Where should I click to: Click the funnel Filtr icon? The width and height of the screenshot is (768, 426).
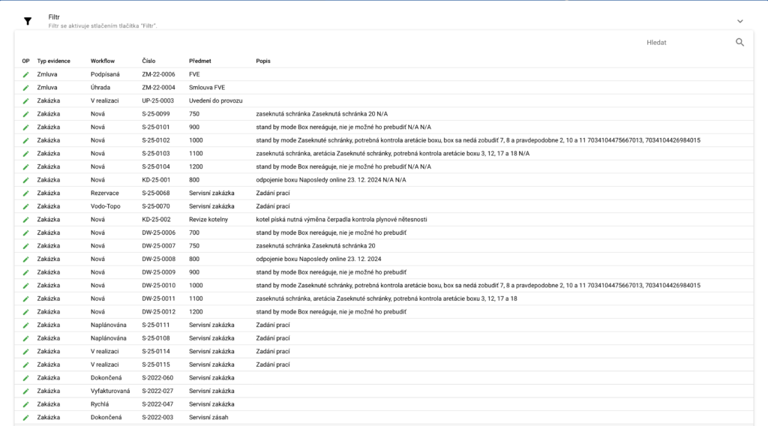tap(28, 21)
